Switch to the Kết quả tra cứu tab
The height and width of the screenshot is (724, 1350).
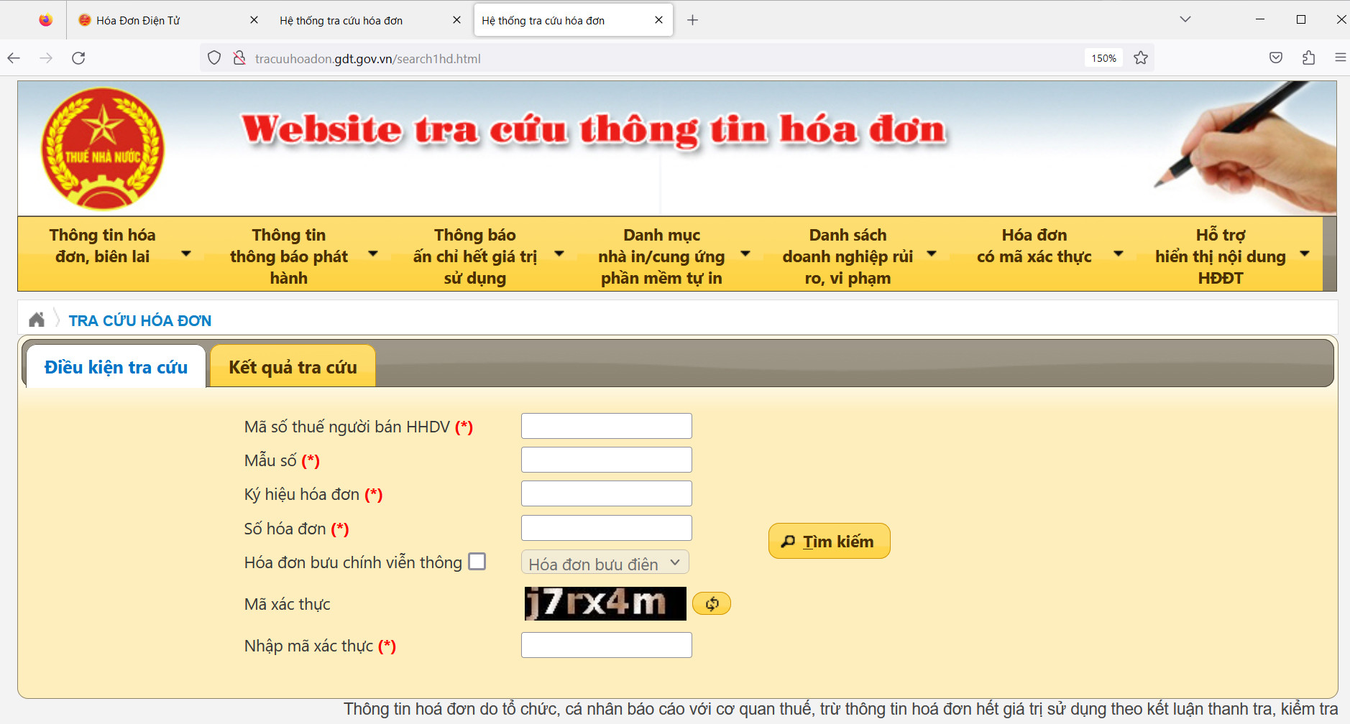coord(293,367)
